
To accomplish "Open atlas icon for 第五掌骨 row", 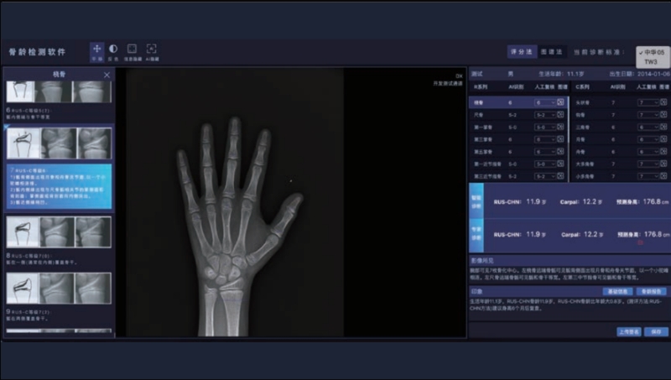I will tap(560, 152).
